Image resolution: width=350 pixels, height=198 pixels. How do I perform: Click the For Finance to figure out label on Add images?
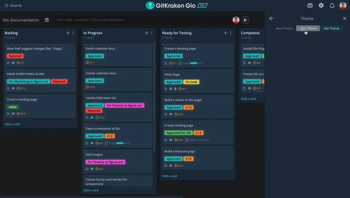[105, 162]
